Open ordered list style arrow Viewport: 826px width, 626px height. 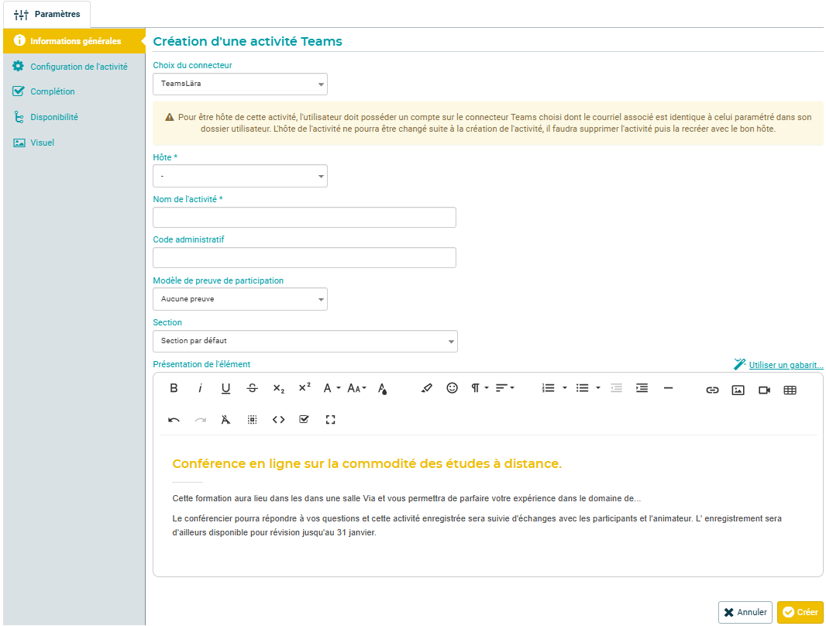coord(565,388)
